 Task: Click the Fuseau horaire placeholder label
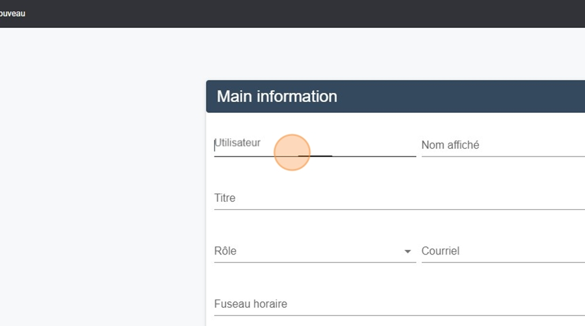(x=251, y=304)
